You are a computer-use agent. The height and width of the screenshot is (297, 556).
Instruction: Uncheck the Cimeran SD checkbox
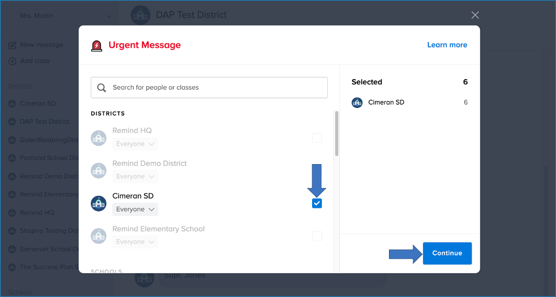click(x=317, y=203)
